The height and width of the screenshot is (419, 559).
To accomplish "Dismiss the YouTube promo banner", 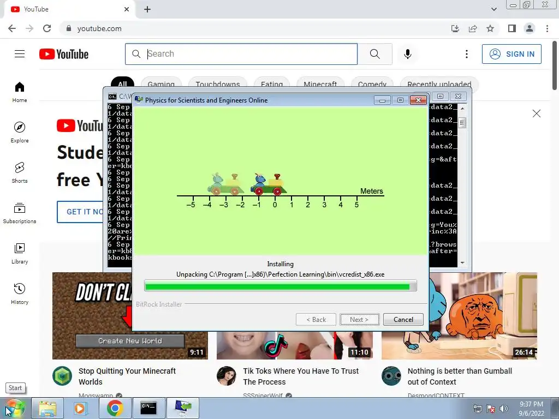I will pyautogui.click(x=536, y=113).
